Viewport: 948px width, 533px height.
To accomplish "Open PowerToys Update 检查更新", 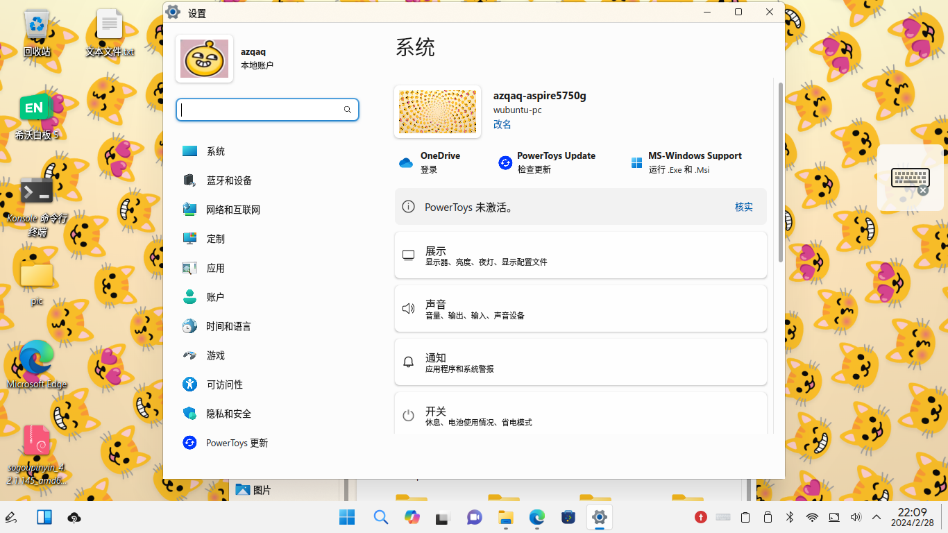I will 547,162.
